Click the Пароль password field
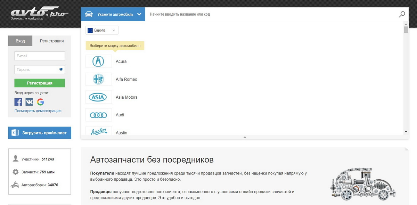Viewport: 417px width, 205px height. [x=40, y=69]
